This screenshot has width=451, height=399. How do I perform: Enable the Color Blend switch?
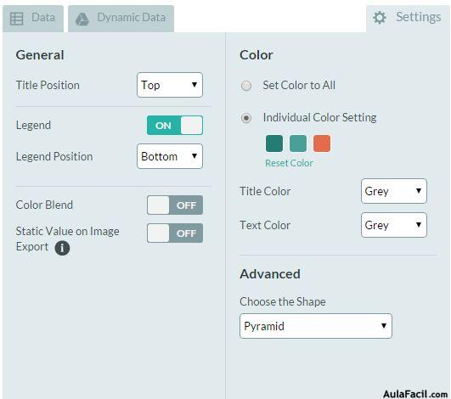coord(175,205)
